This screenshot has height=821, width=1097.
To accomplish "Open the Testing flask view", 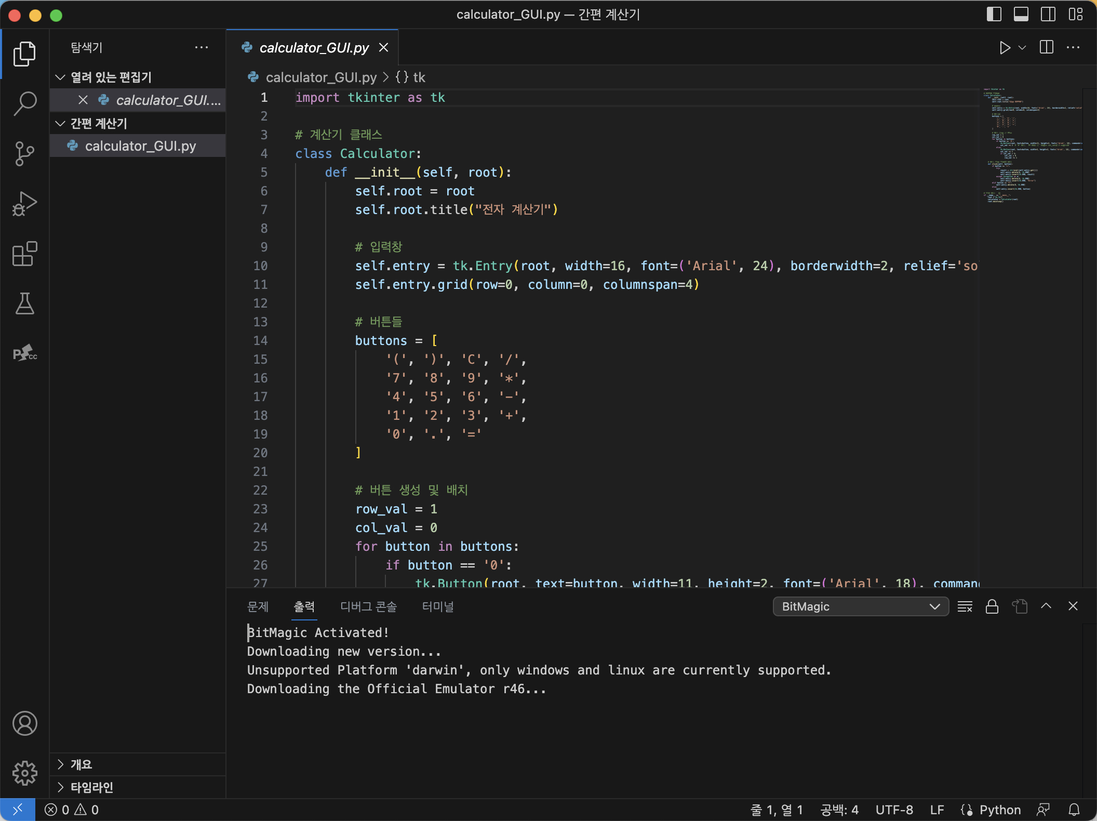I will coord(24,303).
